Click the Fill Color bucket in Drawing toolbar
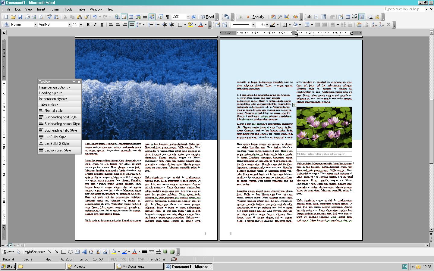Image resolution: width=434 pixels, height=271 pixels. pos(114,252)
